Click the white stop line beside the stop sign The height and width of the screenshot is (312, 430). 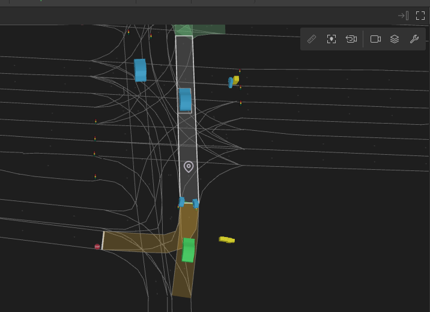point(103,240)
